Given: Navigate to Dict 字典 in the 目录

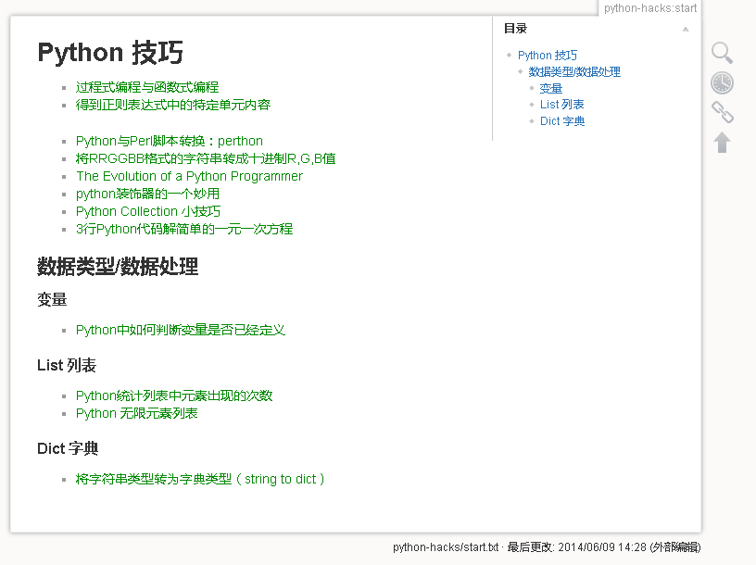Looking at the screenshot, I should 562,121.
